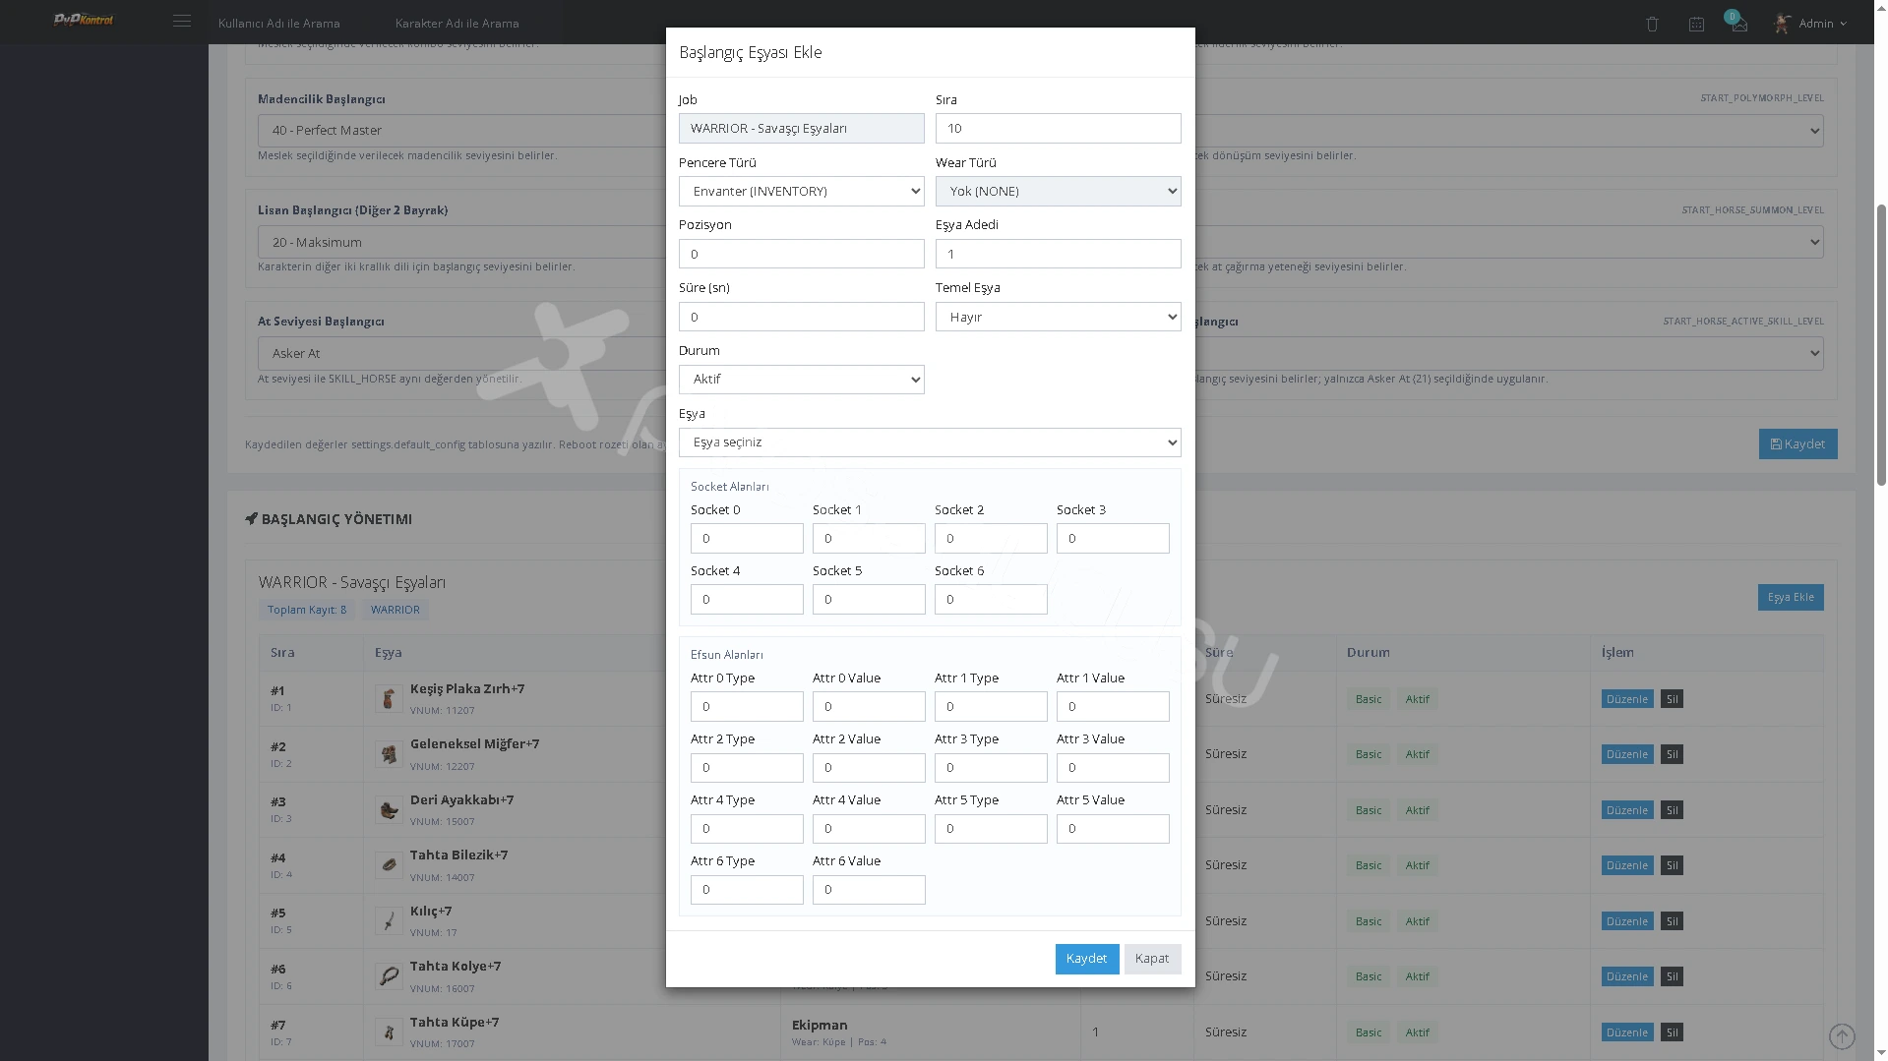This screenshot has width=1888, height=1061.
Task: Close the modal with Kapat button
Action: coord(1152,959)
